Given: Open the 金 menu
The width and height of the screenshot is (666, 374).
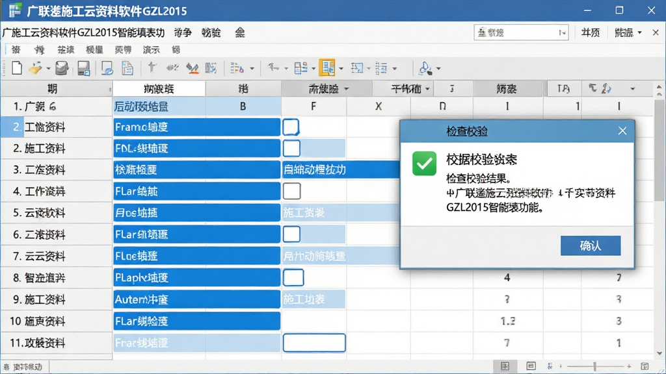Looking at the screenshot, I should (240, 32).
